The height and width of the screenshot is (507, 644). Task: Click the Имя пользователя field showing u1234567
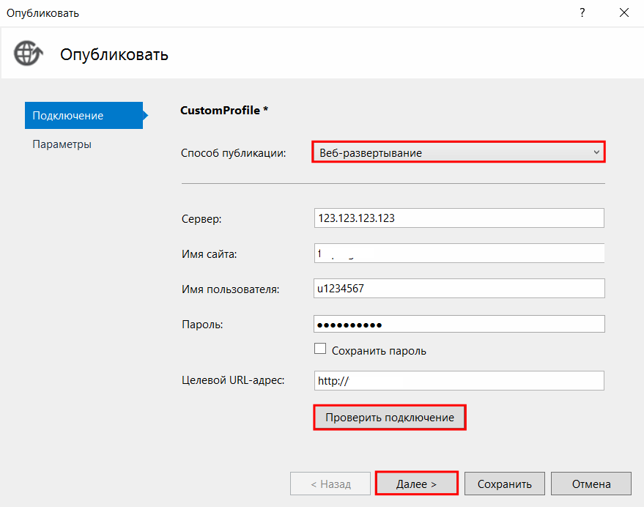tap(459, 288)
